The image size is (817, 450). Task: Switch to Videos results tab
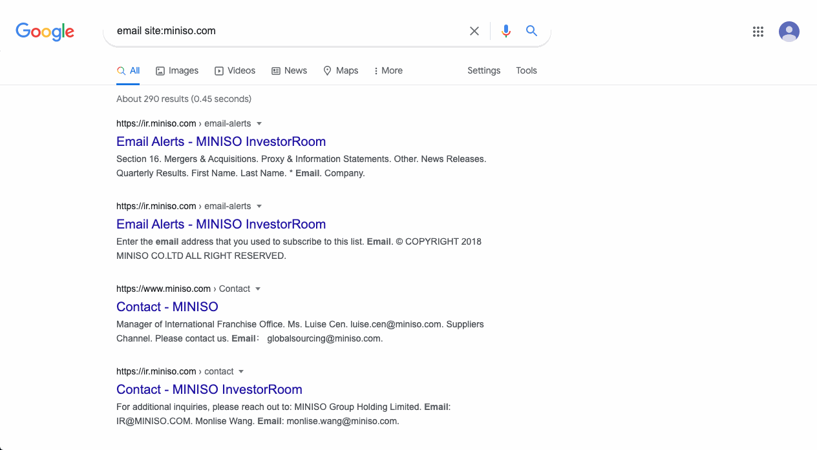click(235, 71)
